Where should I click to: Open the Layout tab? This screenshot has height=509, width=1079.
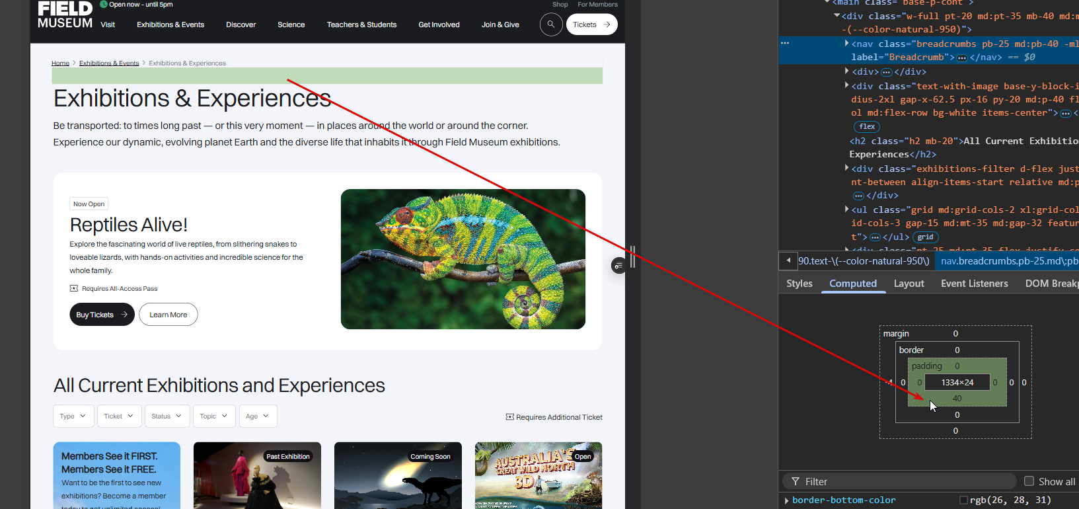point(909,284)
